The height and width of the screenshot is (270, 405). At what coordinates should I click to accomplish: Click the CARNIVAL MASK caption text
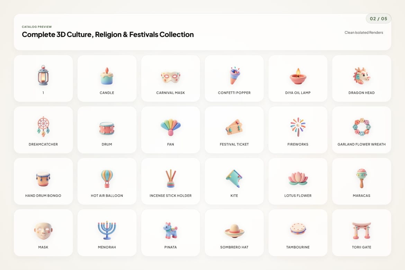tap(170, 93)
